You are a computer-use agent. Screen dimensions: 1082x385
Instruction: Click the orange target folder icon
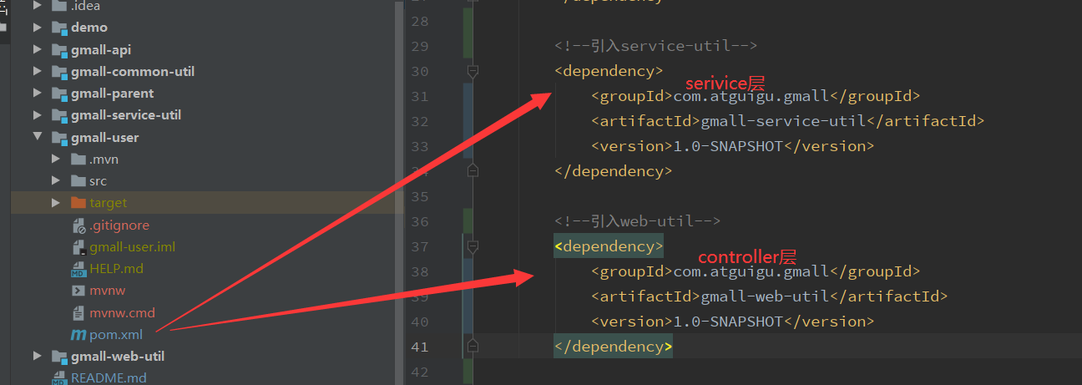tap(78, 202)
